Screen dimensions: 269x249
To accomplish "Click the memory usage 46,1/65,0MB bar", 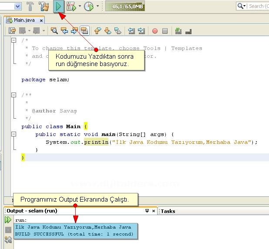I will pyautogui.click(x=125, y=6).
